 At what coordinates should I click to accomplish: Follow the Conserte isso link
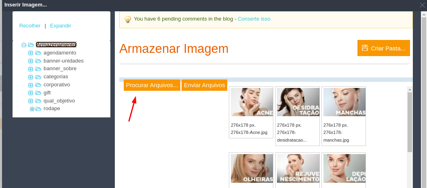tap(254, 19)
